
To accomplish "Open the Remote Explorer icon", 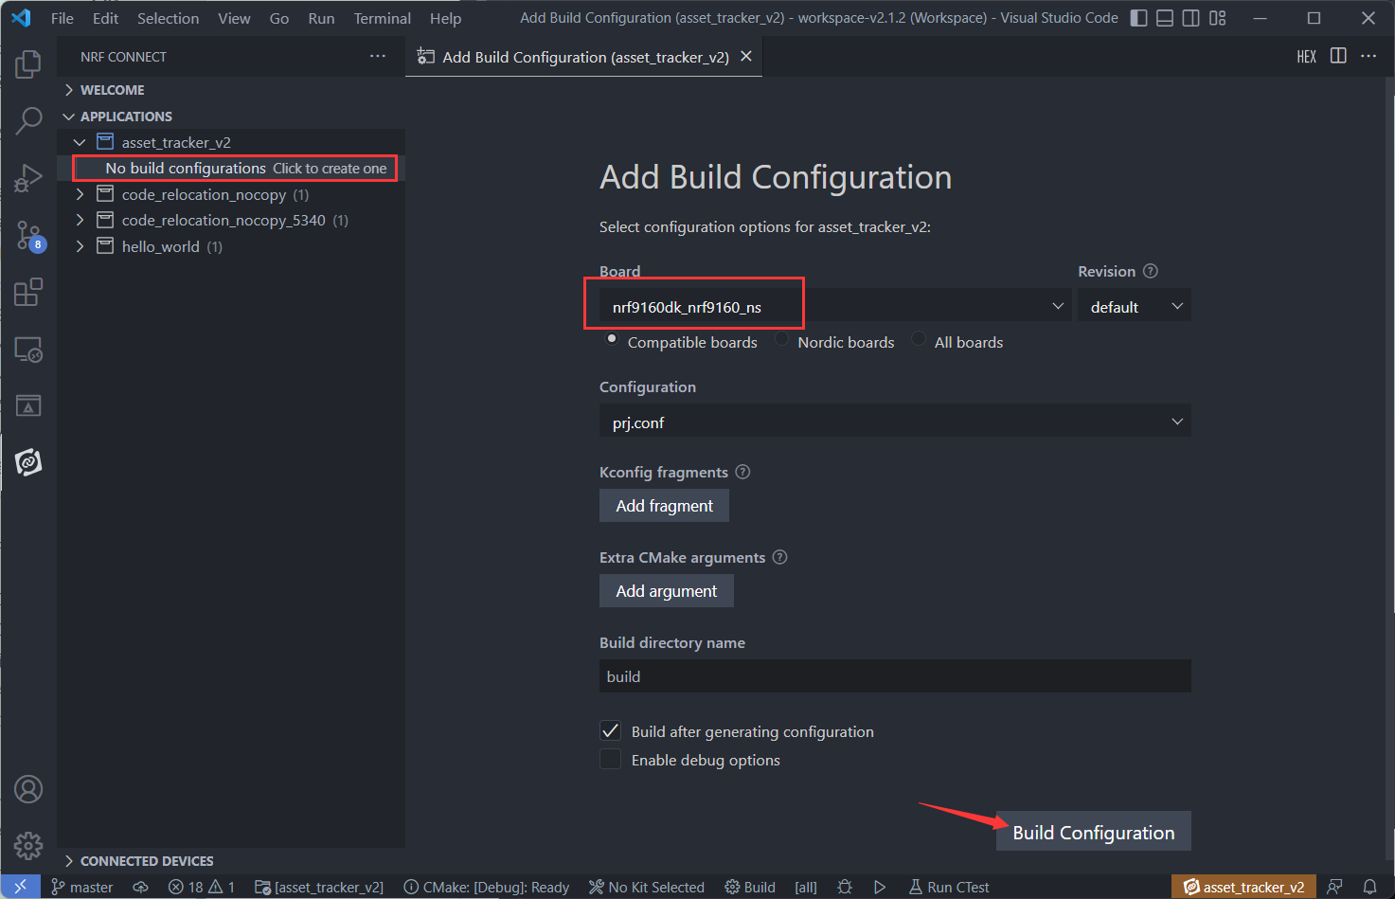I will (x=28, y=350).
